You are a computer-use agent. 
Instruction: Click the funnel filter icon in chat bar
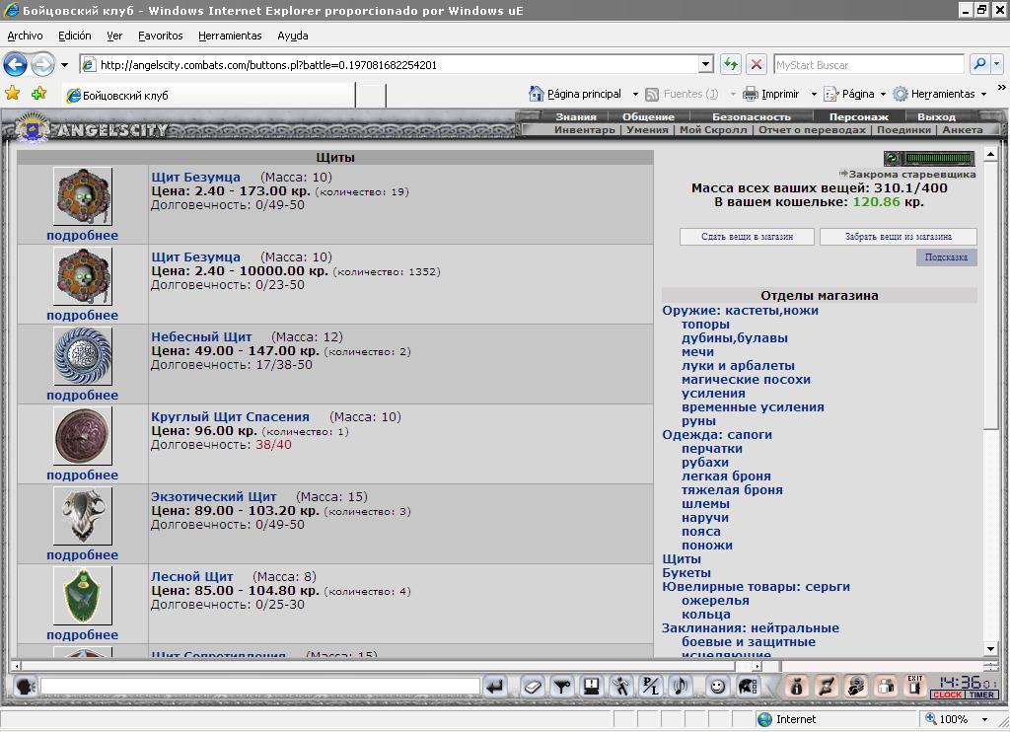[562, 687]
